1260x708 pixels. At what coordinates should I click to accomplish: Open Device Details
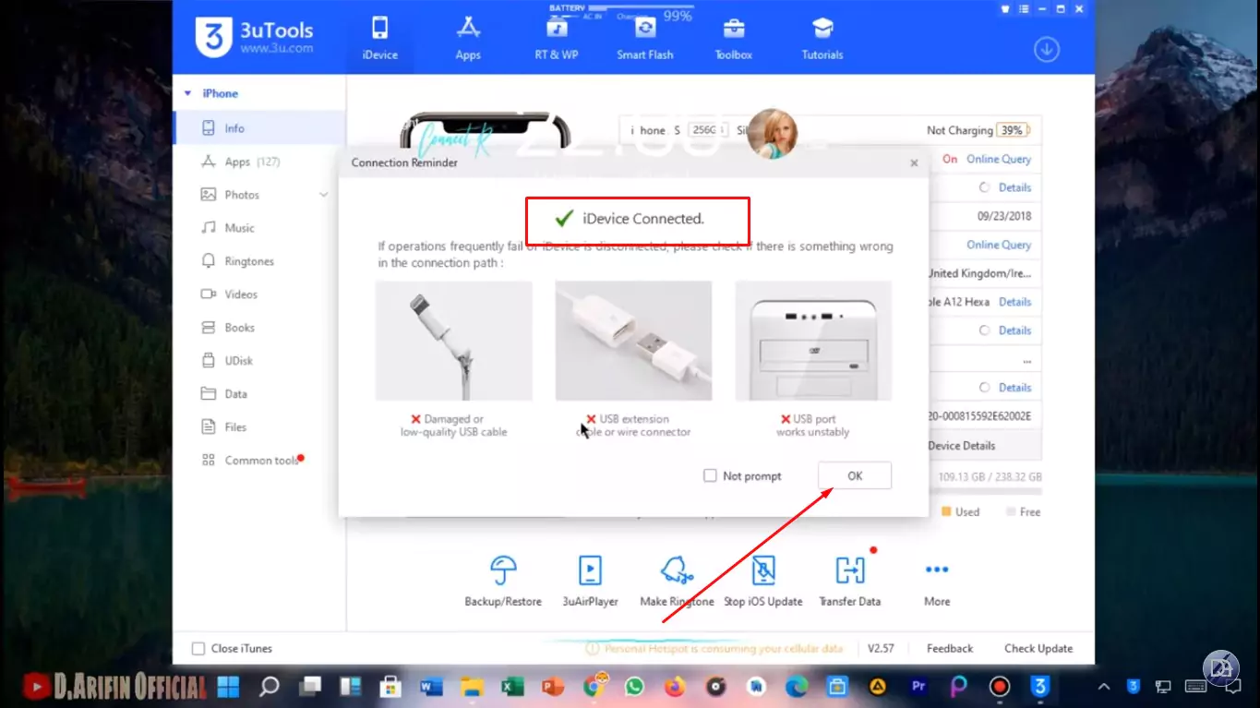[x=962, y=445]
